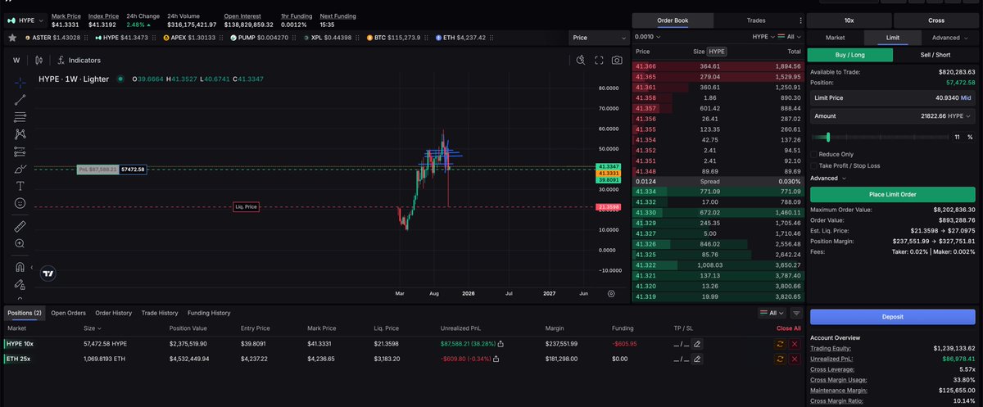Enable Take Profit / Stop Loss checkbox
Image resolution: width=983 pixels, height=407 pixels.
813,165
